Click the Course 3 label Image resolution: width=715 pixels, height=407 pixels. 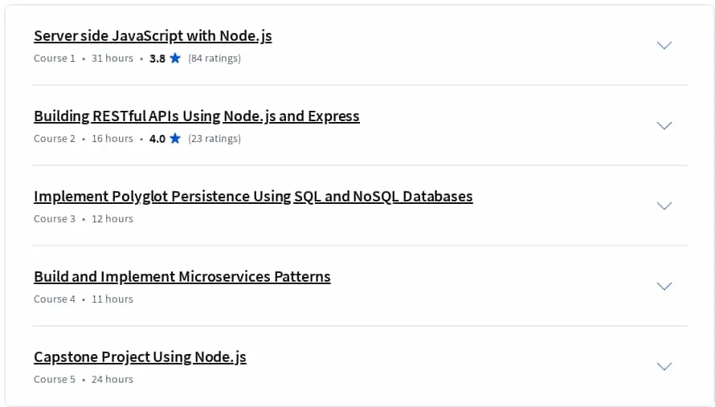tap(55, 219)
